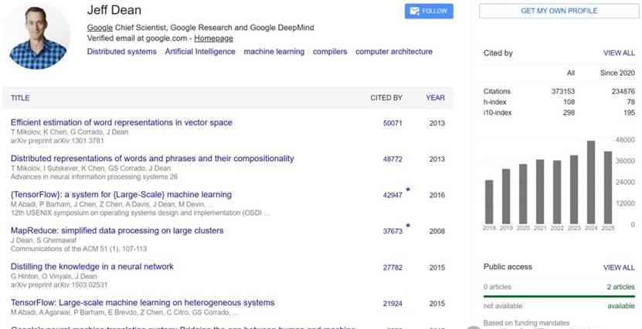This screenshot has height=329, width=642.
Task: Select the Distributed systems interest tag
Action: coord(121,52)
